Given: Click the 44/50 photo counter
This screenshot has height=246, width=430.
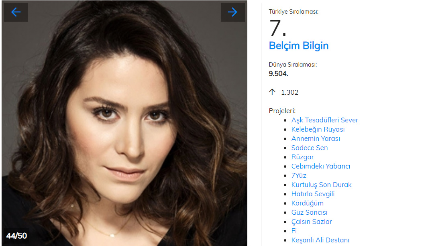Looking at the screenshot, I should coord(16,236).
